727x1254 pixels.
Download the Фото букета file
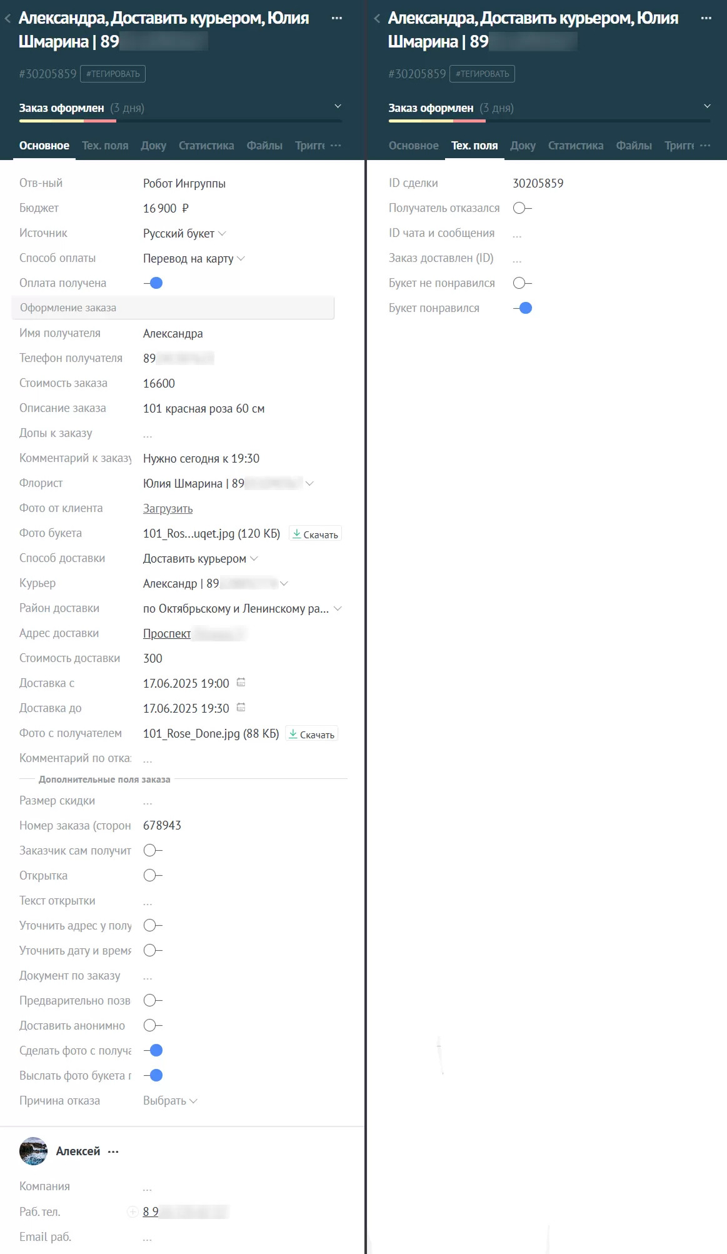click(x=315, y=534)
